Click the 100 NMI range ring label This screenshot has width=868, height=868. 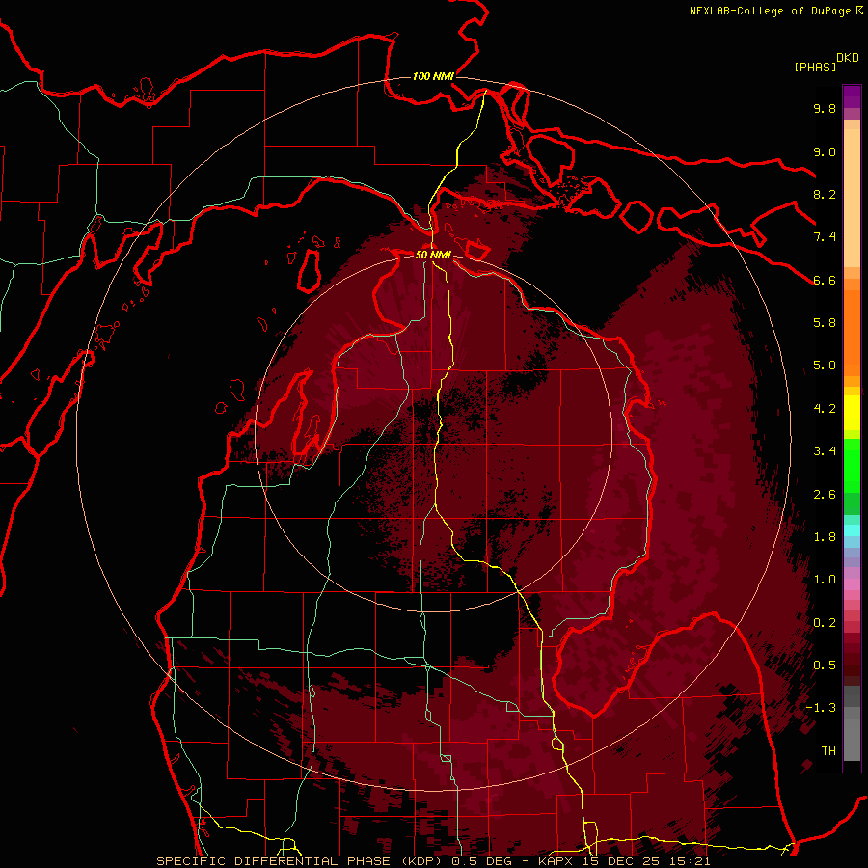(433, 76)
